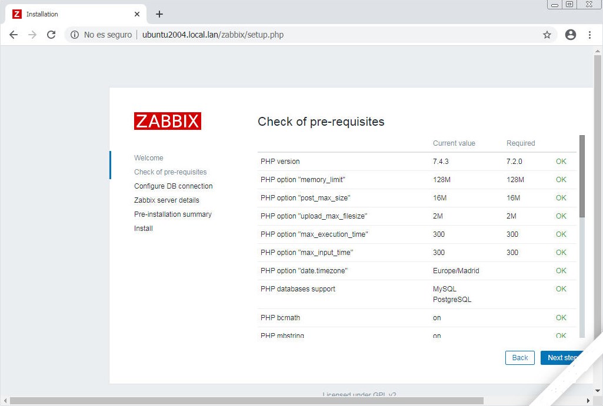Click the Zabbix favicon on the tab
Screen dimensions: 603x406
point(16,14)
